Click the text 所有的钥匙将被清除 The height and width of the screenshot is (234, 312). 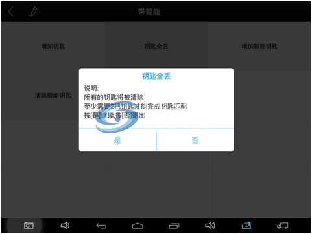114,98
